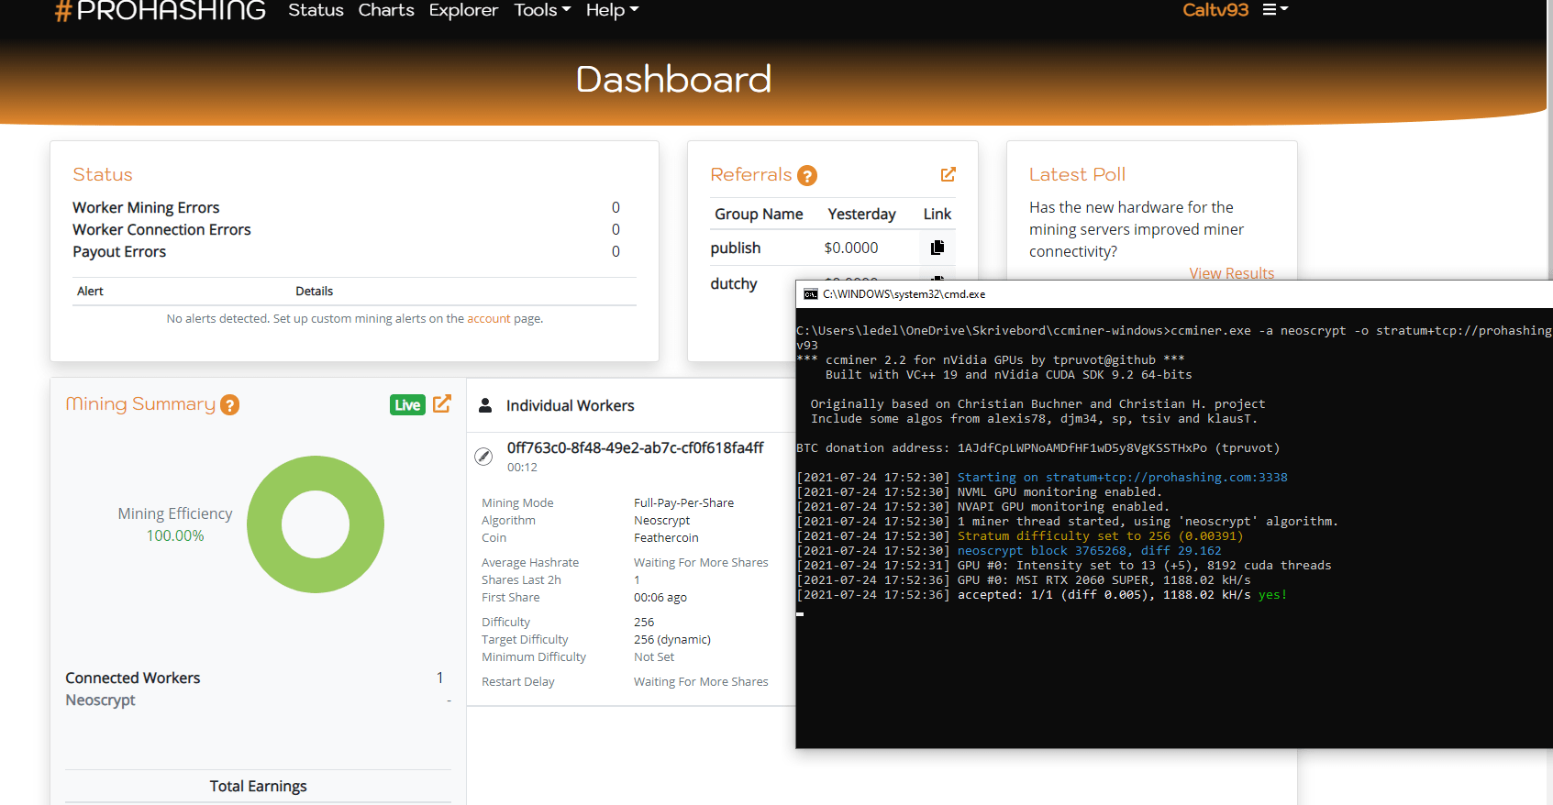The height and width of the screenshot is (805, 1553).
Task: Click 'Stratum difficulty set to 256' line
Action: (x=1020, y=536)
